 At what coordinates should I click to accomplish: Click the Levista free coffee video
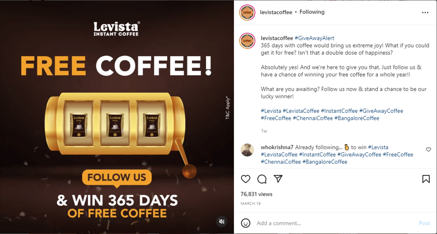pyautogui.click(x=117, y=117)
